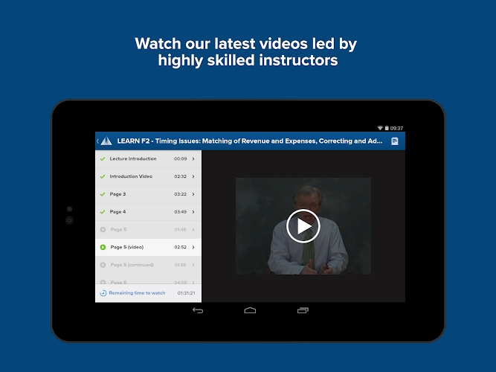Image resolution: width=496 pixels, height=372 pixels.
Task: Open chevron for Introduction Video row
Action: pos(193,176)
